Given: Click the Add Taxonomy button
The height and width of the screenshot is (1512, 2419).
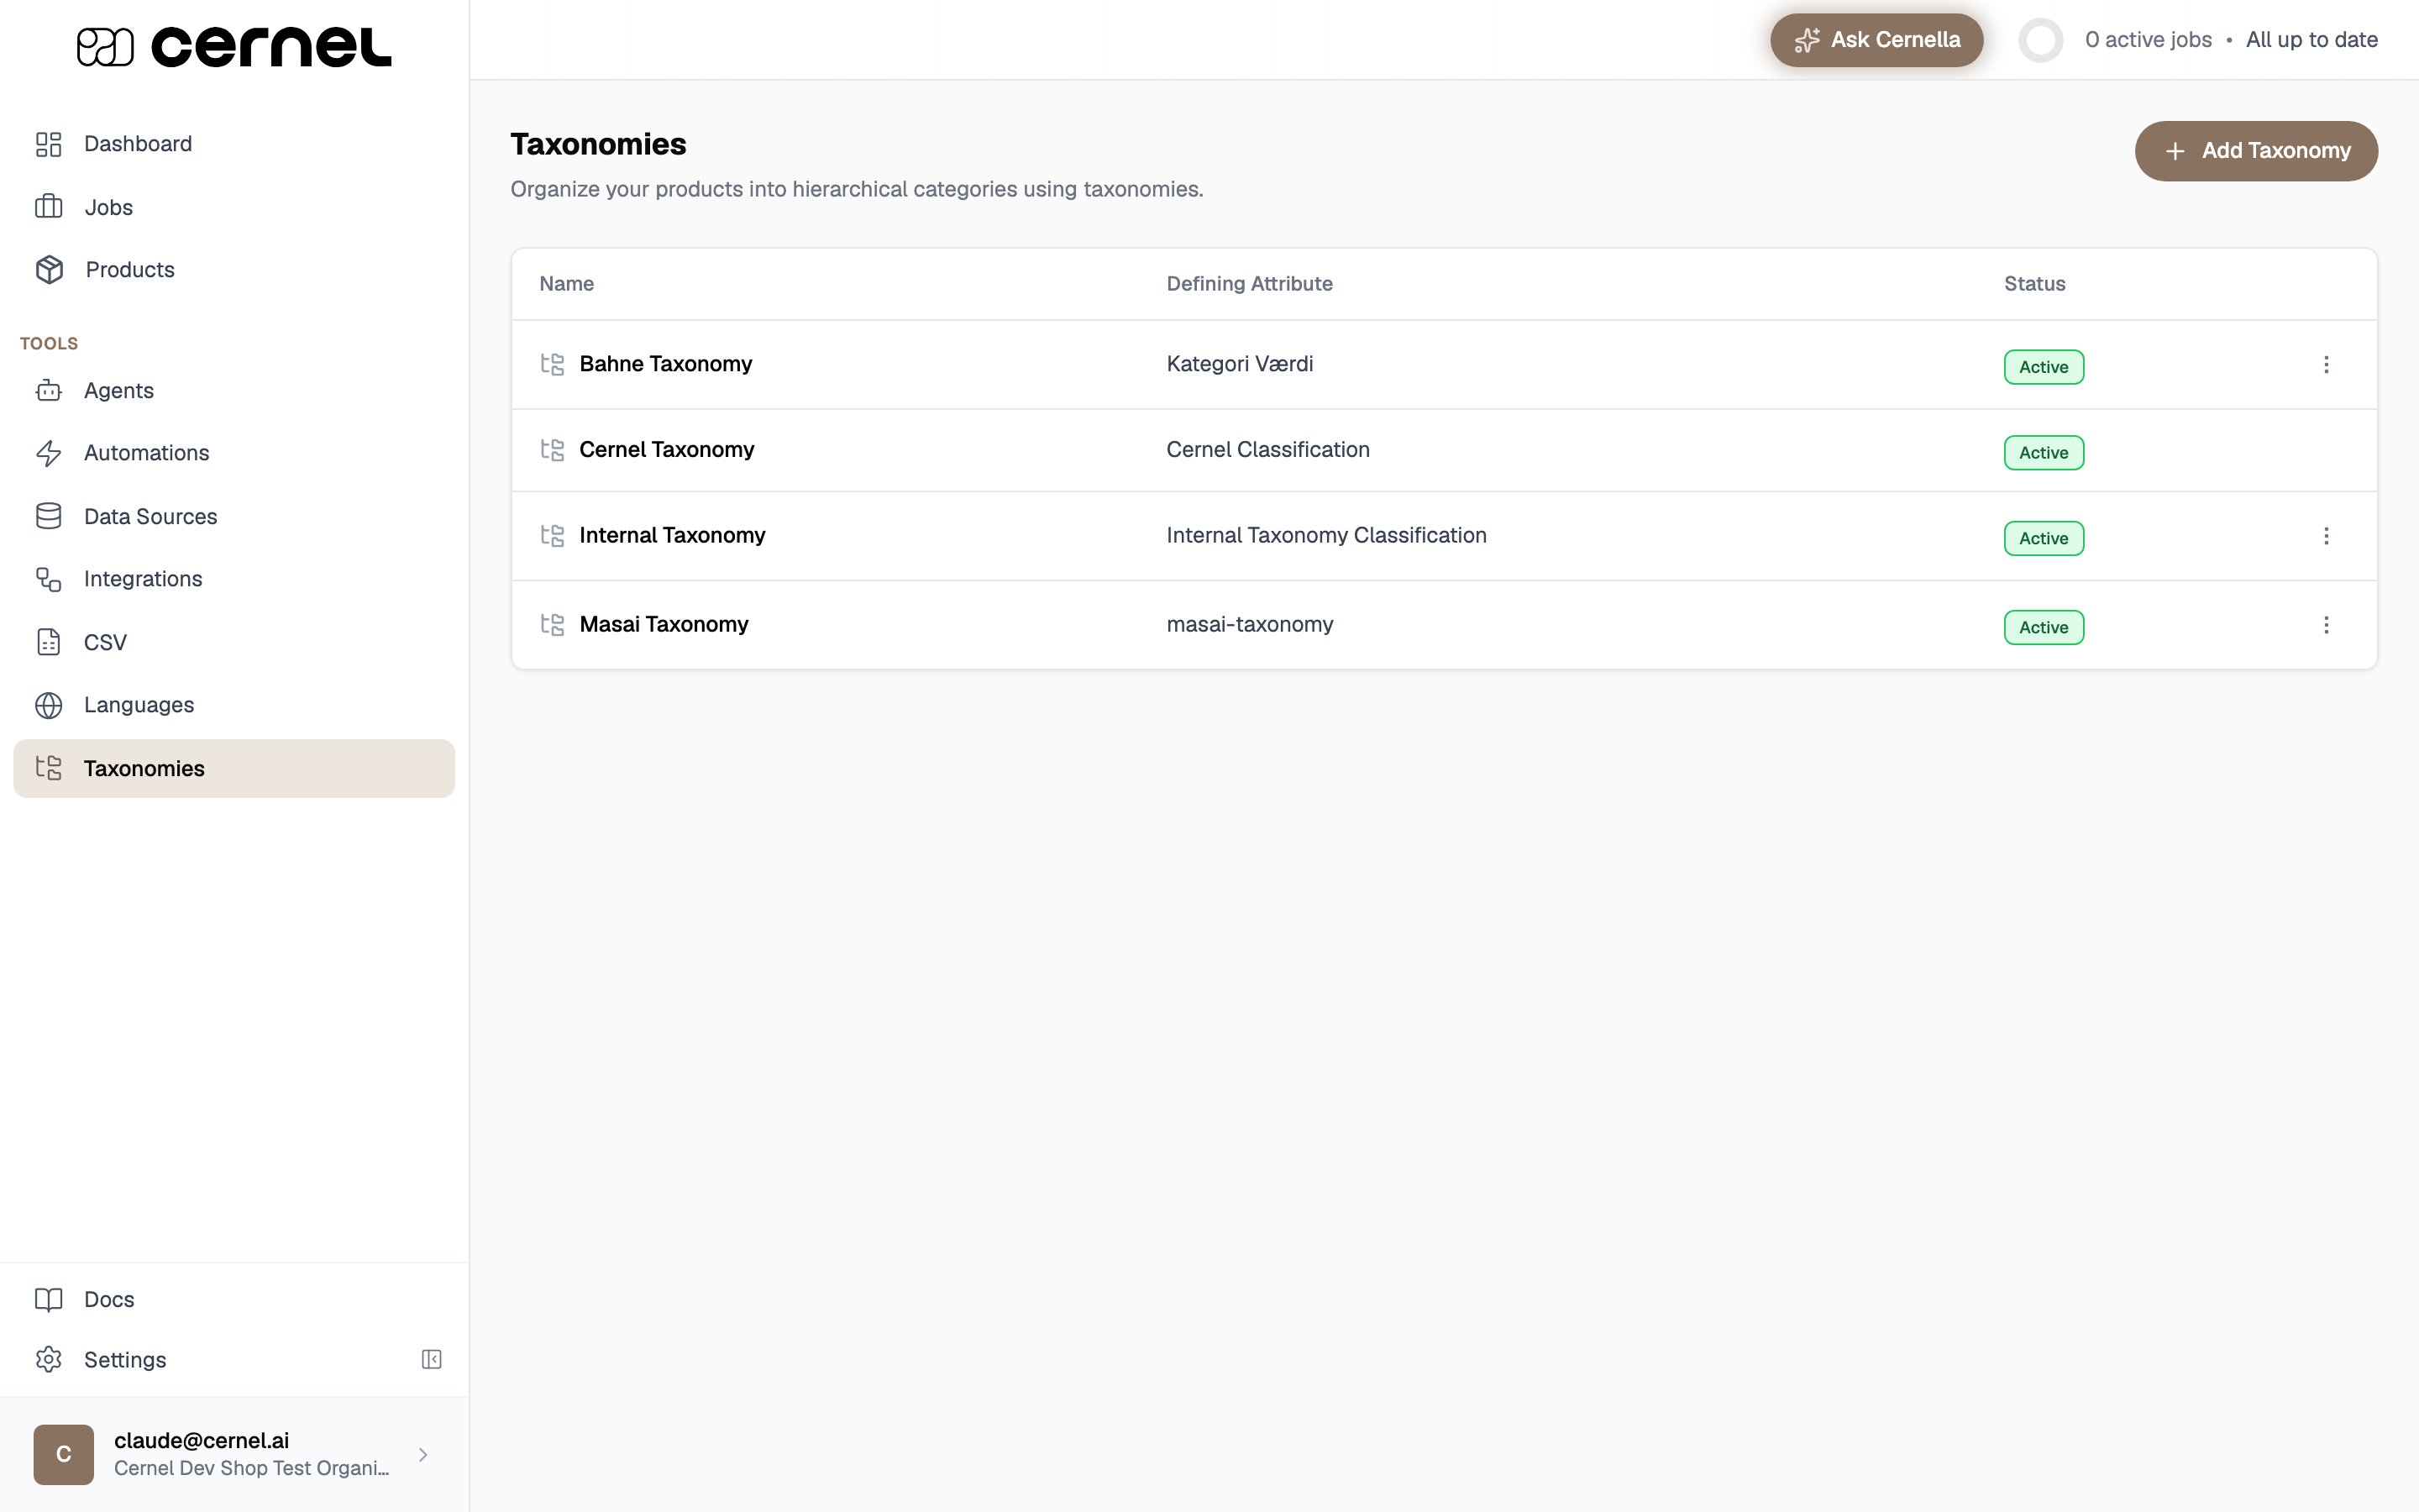Looking at the screenshot, I should pos(2256,151).
